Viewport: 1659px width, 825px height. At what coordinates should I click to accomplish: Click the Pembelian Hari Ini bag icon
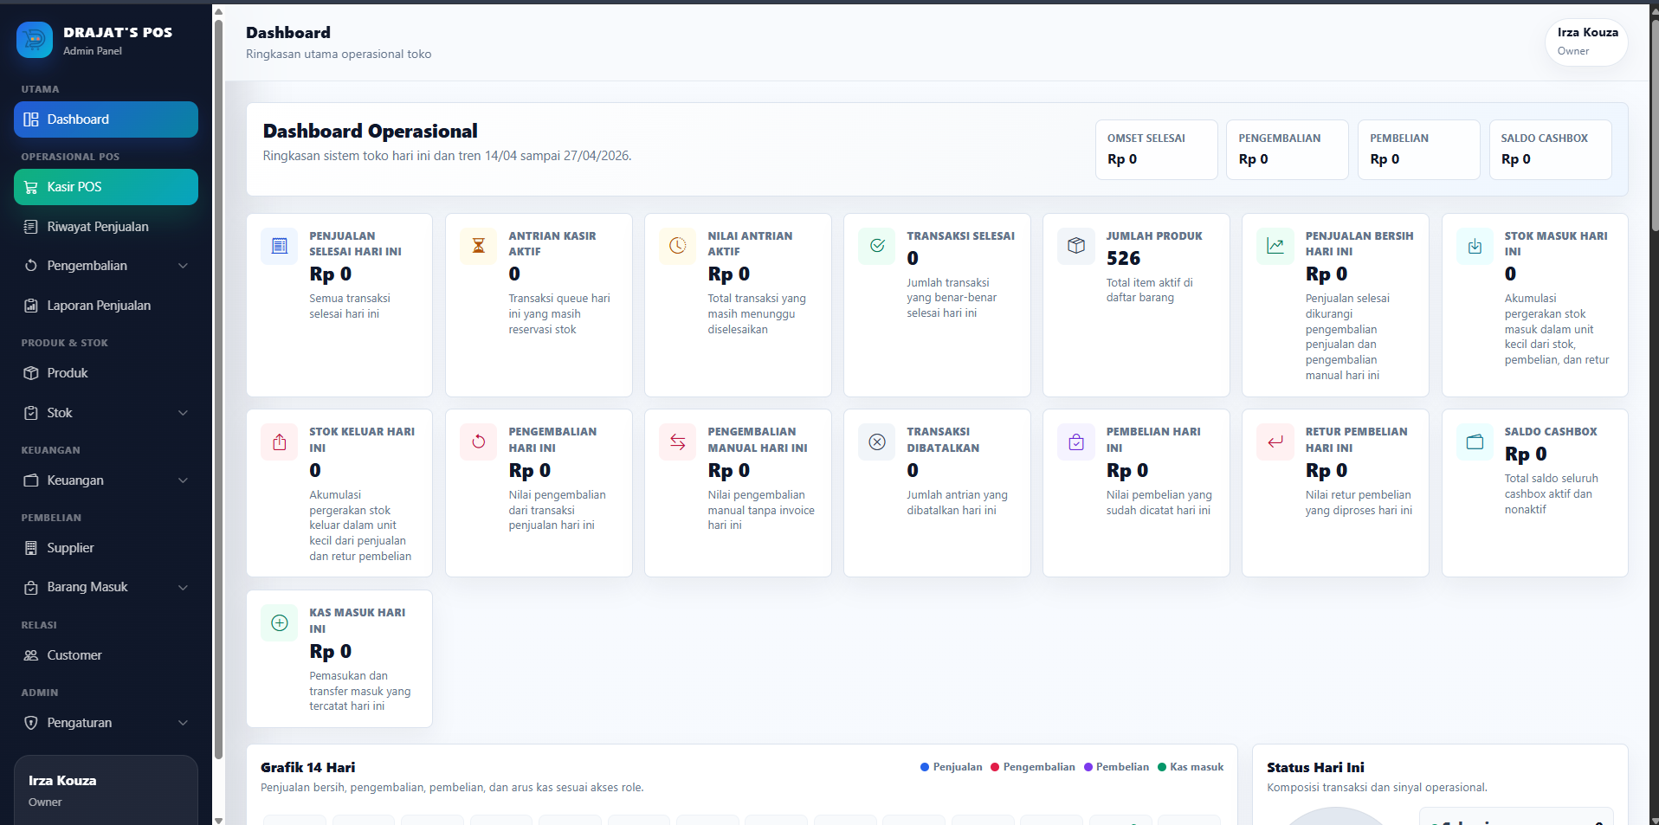1076,442
